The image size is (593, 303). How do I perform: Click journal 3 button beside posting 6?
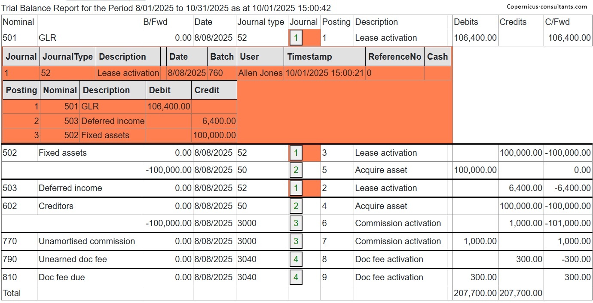[x=296, y=223]
